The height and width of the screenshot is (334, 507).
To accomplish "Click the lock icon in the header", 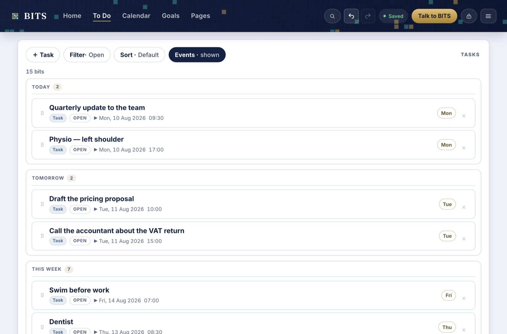I will point(469,16).
